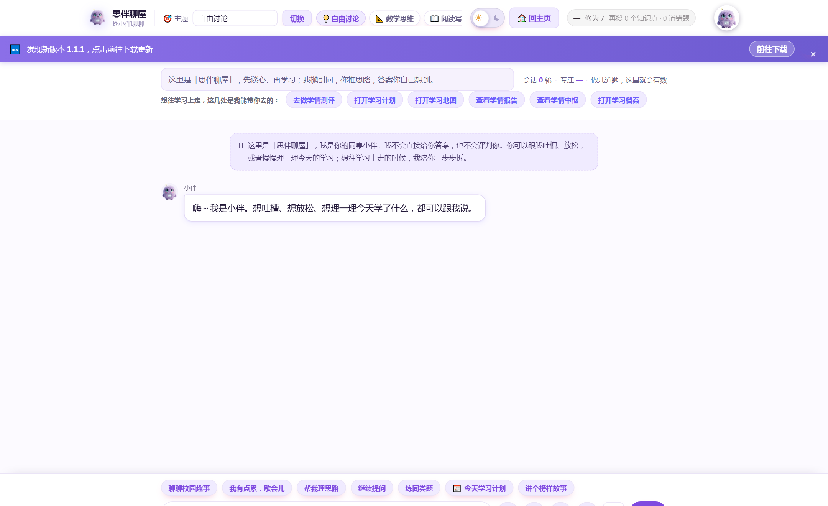
Task: Open 去做学情测评 shortcut
Action: (x=314, y=100)
